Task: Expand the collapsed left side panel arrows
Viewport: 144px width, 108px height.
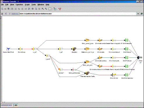Action: 1,18
